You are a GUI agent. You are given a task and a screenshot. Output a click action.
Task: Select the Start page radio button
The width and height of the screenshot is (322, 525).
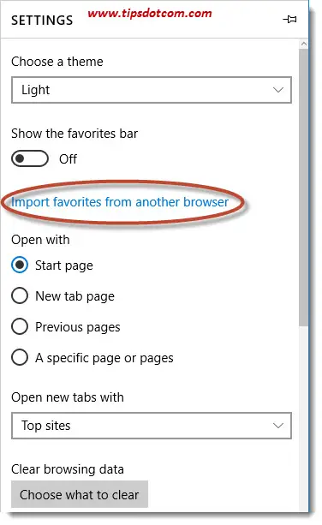pyautogui.click(x=20, y=265)
